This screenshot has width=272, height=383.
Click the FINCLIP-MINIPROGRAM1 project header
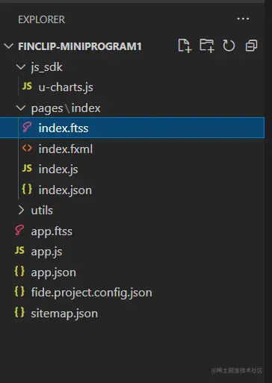[80, 46]
